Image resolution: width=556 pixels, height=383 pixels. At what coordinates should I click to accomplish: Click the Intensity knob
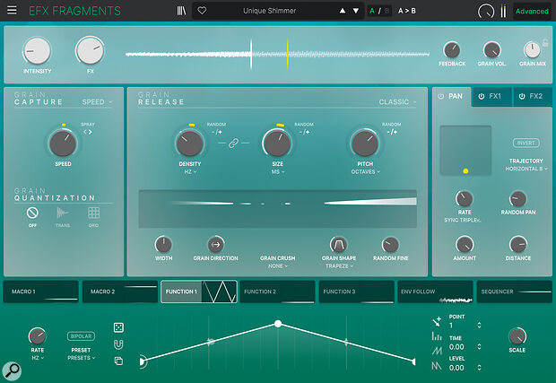(37, 51)
